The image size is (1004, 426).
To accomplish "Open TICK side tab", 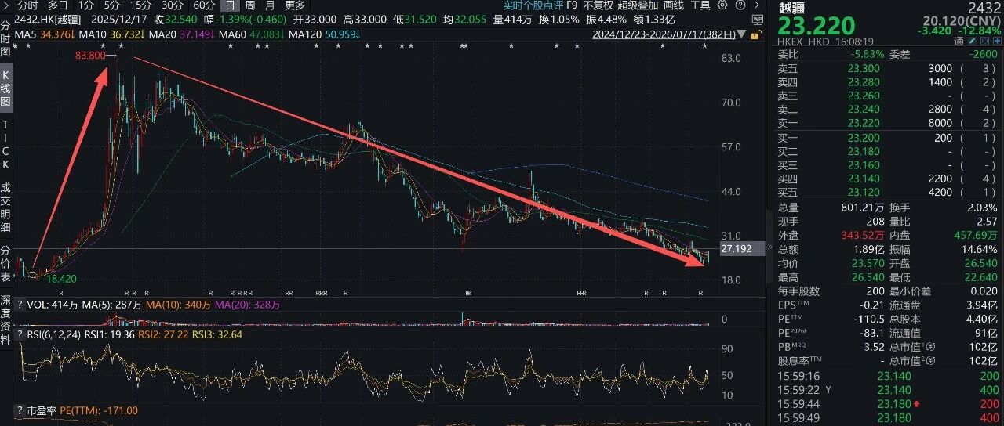I will pyautogui.click(x=5, y=146).
